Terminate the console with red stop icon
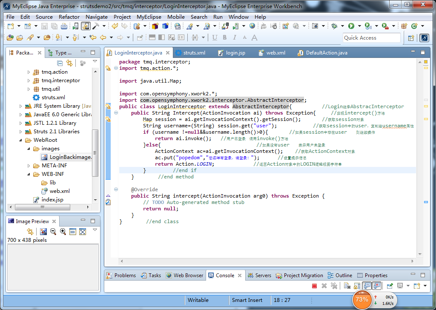436x310 pixels. 315,286
